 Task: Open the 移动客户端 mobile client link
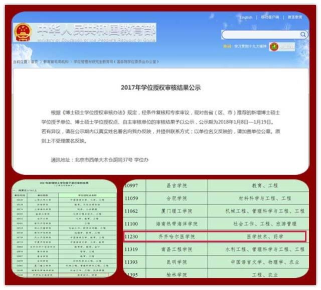(271, 17)
